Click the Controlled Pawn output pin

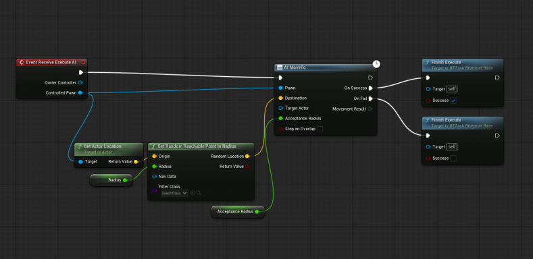pos(80,92)
